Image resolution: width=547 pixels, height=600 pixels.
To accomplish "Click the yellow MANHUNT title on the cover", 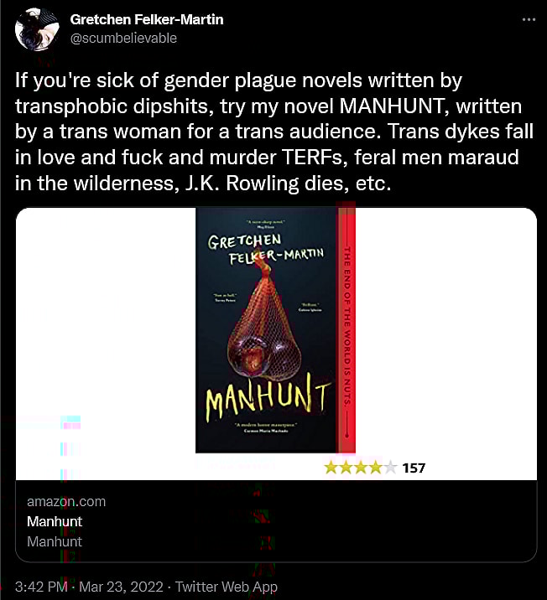I will pyautogui.click(x=267, y=398).
